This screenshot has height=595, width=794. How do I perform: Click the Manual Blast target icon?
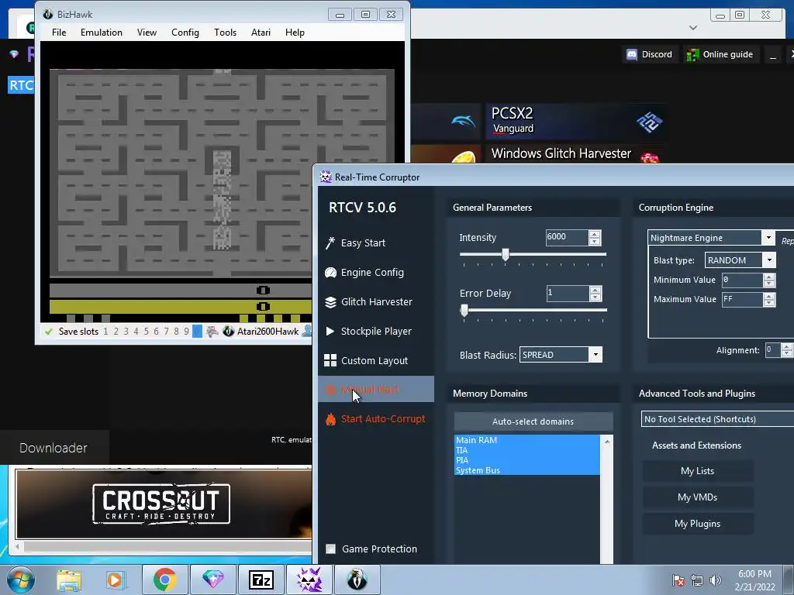[330, 390]
